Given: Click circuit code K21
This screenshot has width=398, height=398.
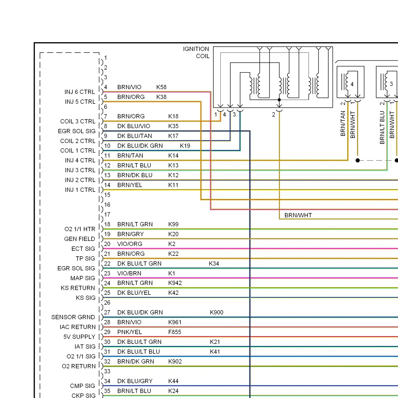Looking at the screenshot, I should click(215, 342).
